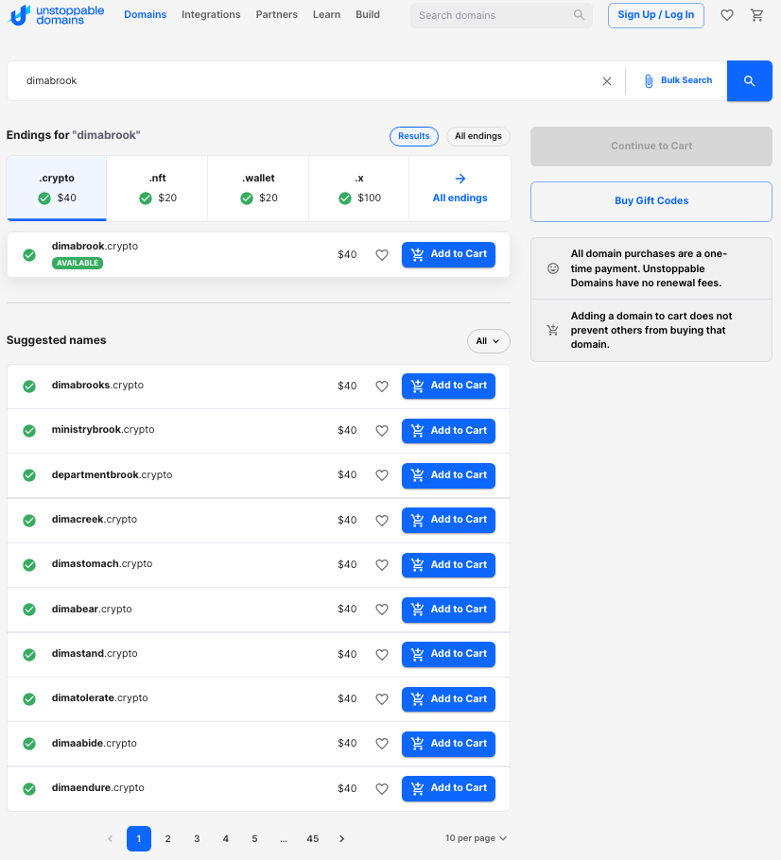The height and width of the screenshot is (860, 781).
Task: Click Buy Gift Codes button
Action: point(651,201)
